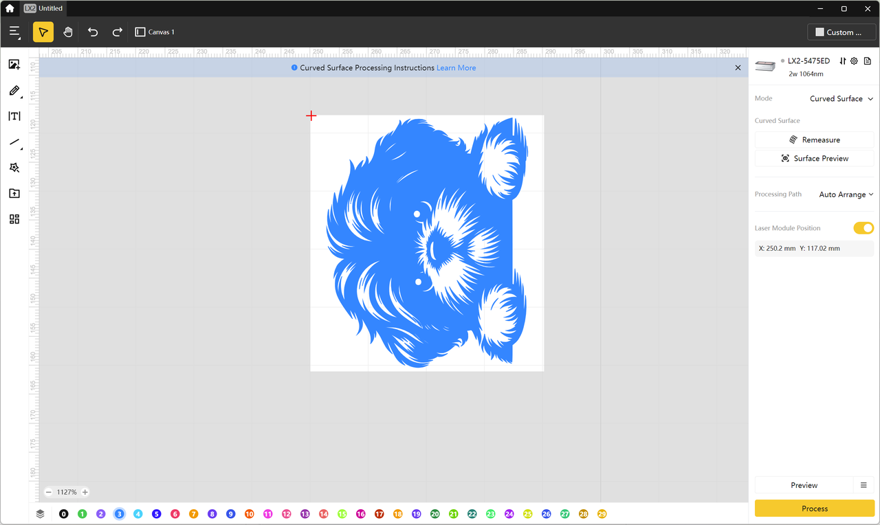Screen dimensions: 880x525
Task: Open the Processing Path Auto Arrange dropdown
Action: tap(846, 194)
